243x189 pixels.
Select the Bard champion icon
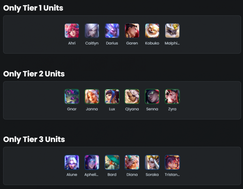point(112,162)
